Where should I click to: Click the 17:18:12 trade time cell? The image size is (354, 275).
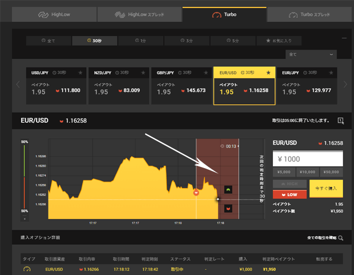coord(122,269)
